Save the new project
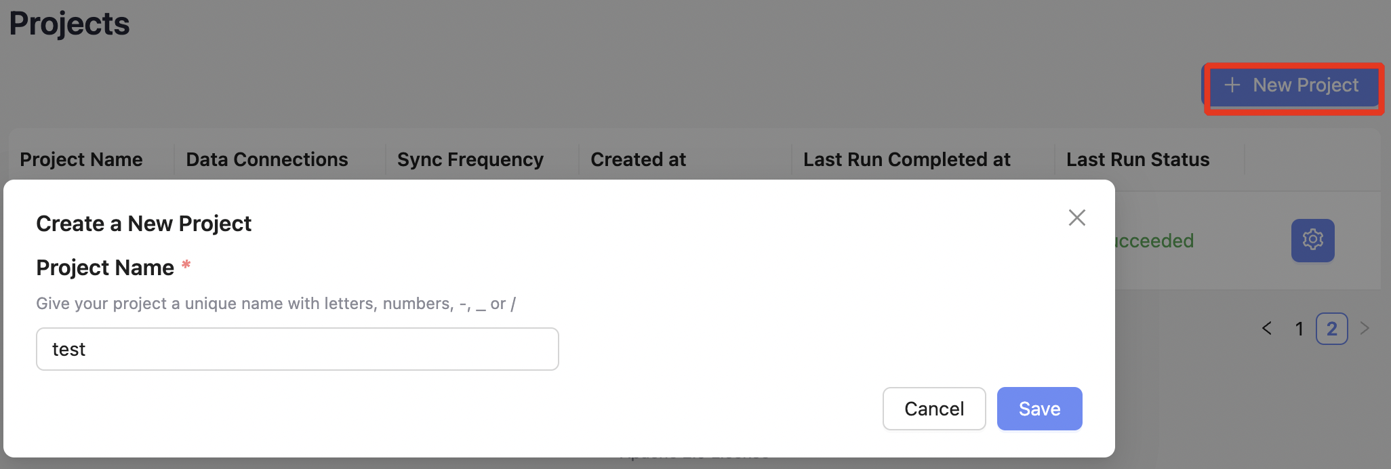1391x469 pixels. [x=1039, y=409]
